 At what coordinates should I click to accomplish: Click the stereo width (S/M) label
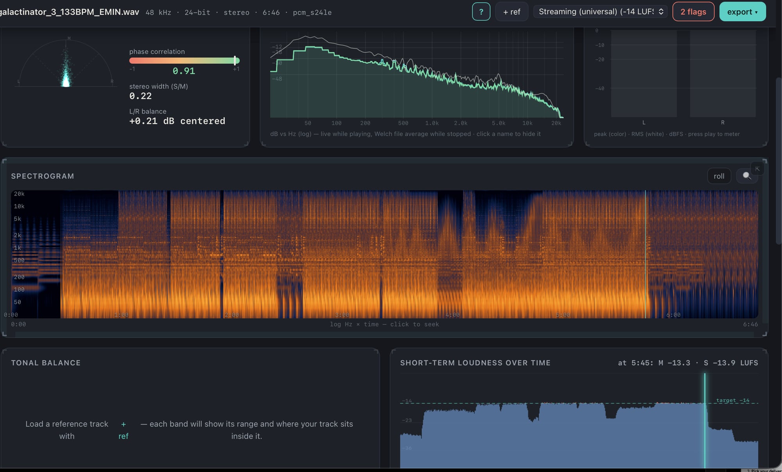158,86
